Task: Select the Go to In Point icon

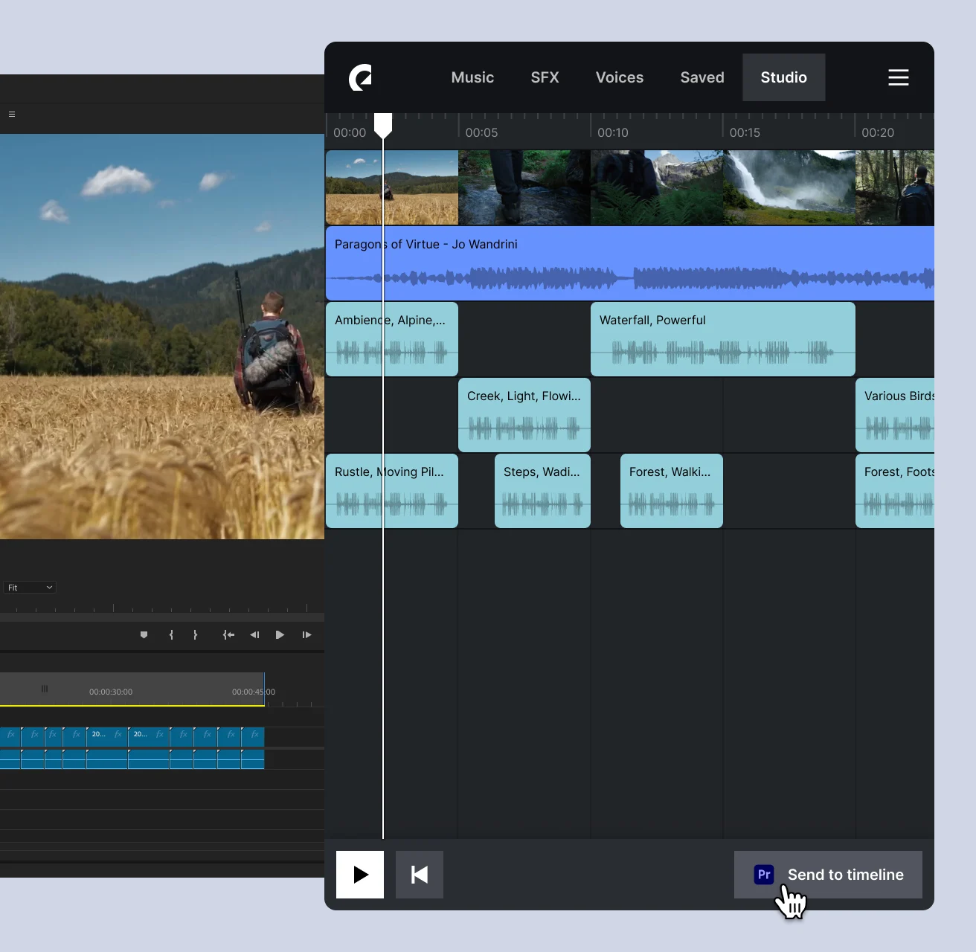Action: pos(228,634)
